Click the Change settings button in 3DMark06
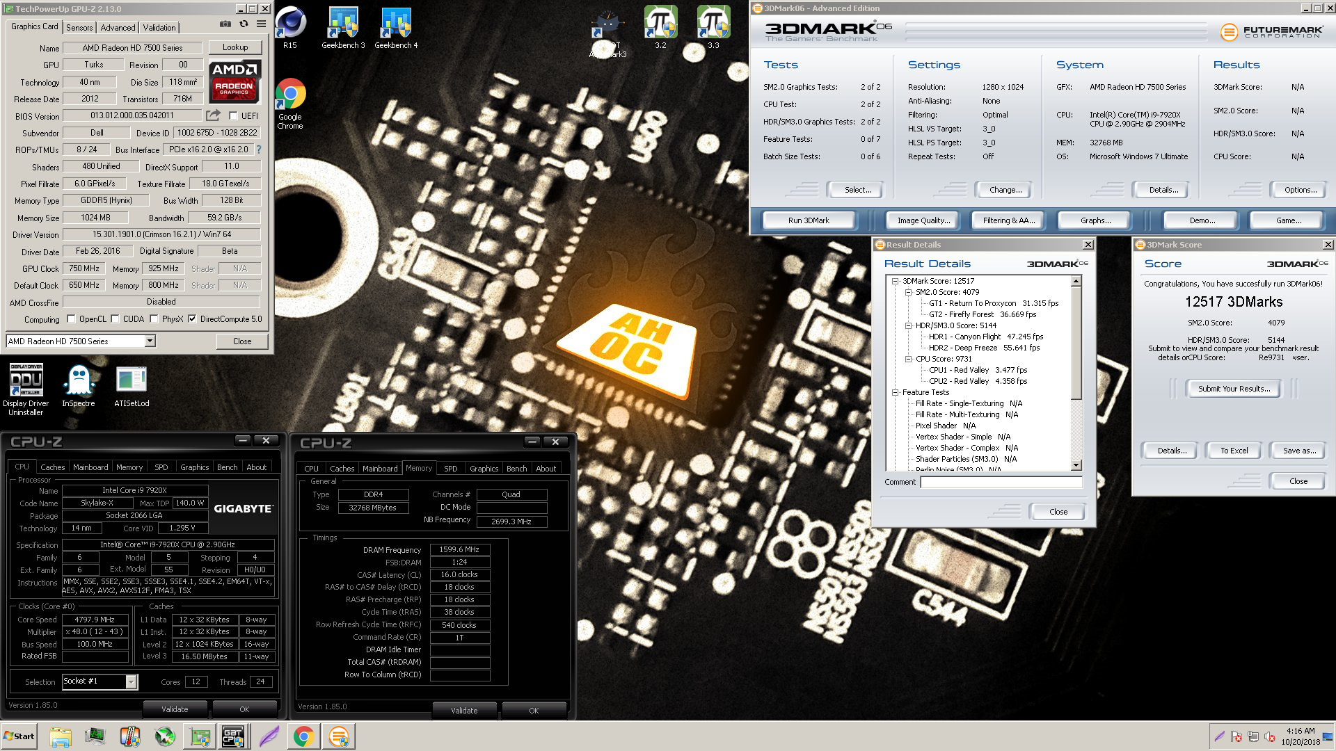Screen dimensions: 1336x751 point(1005,190)
